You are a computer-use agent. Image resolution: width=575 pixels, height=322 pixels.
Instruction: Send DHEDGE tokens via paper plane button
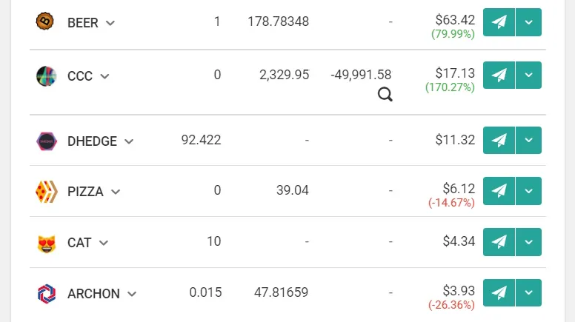pyautogui.click(x=499, y=141)
